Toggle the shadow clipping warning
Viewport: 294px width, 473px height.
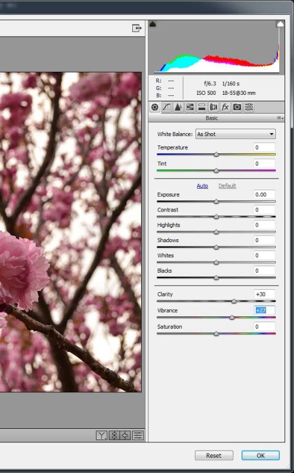point(153,24)
